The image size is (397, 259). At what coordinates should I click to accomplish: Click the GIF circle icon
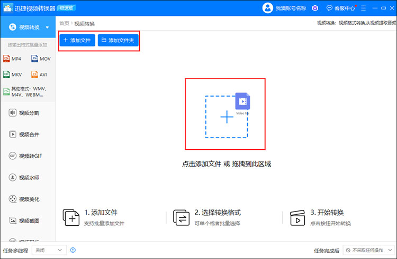13,156
